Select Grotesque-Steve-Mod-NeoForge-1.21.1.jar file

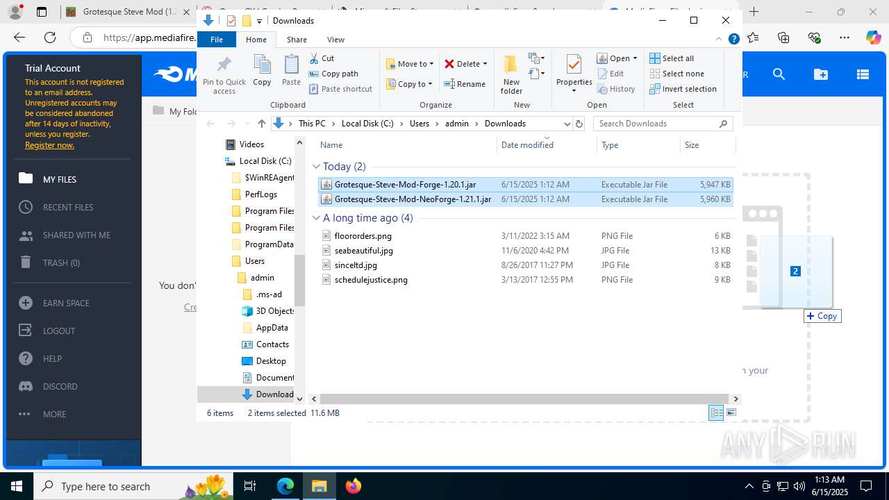[526, 199]
